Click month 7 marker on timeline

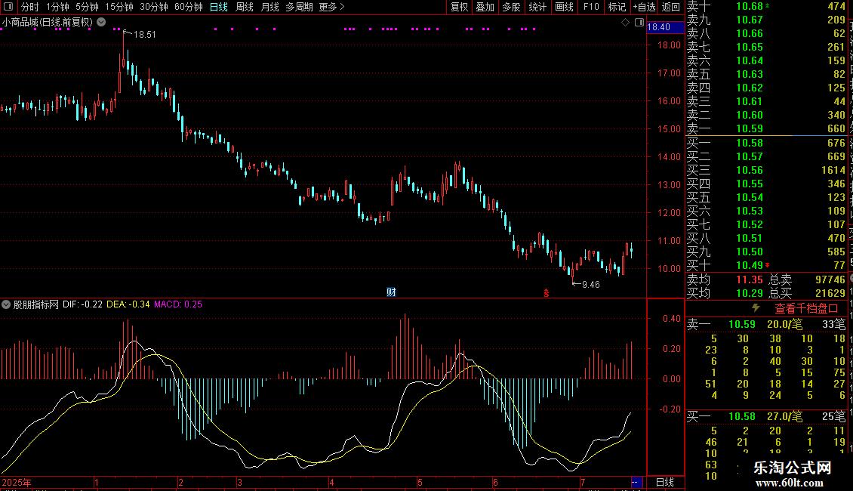coord(583,483)
